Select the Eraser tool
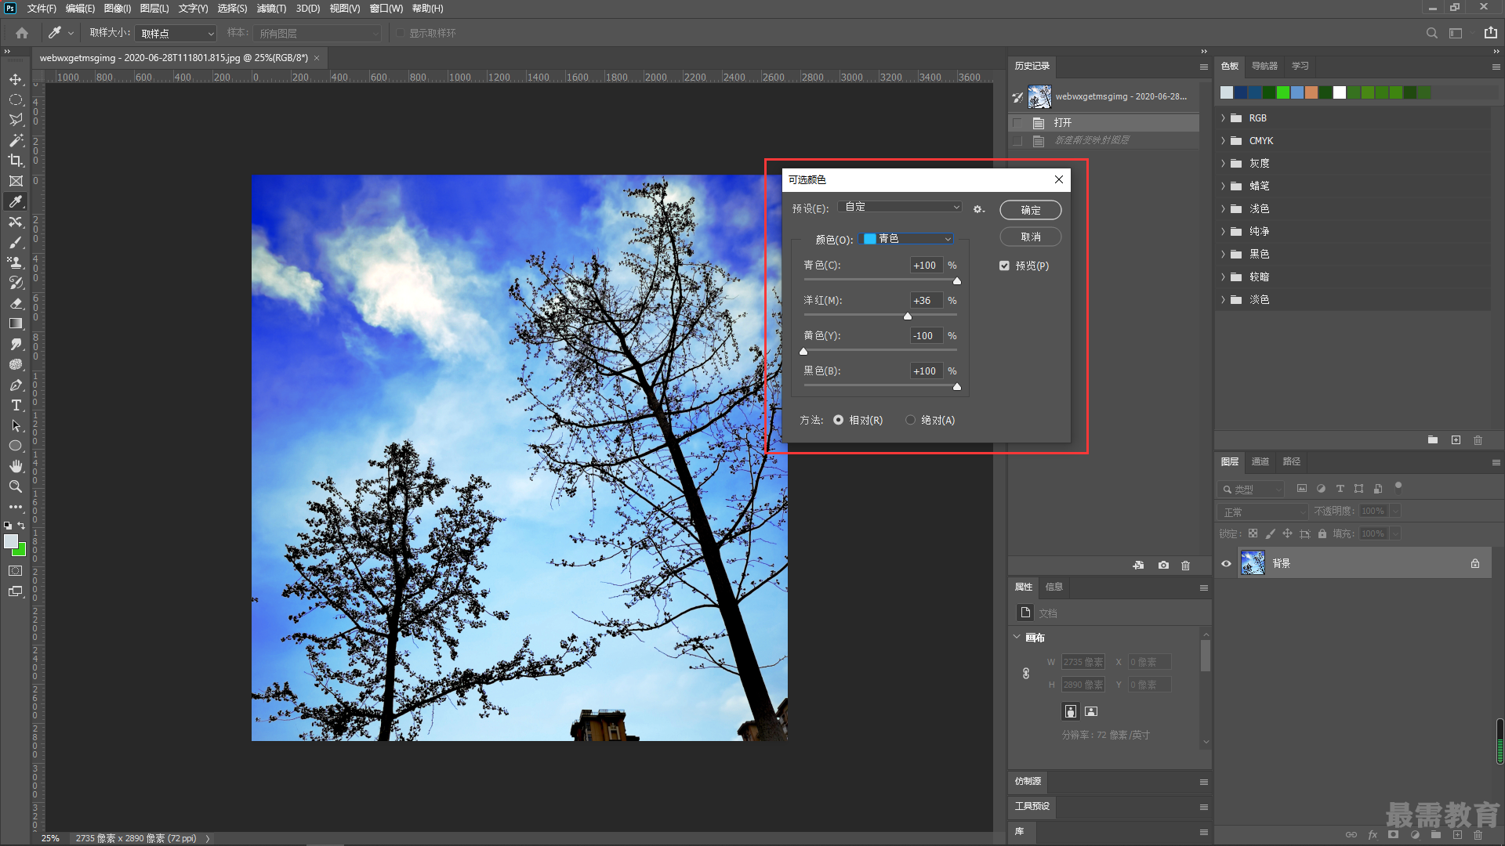Viewport: 1505px width, 846px height. pos(16,303)
